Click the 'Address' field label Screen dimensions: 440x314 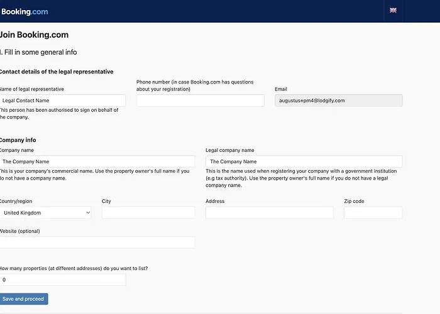coord(215,201)
